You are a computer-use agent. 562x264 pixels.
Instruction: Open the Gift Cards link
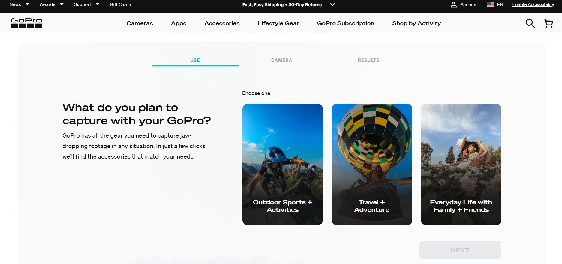coord(120,5)
